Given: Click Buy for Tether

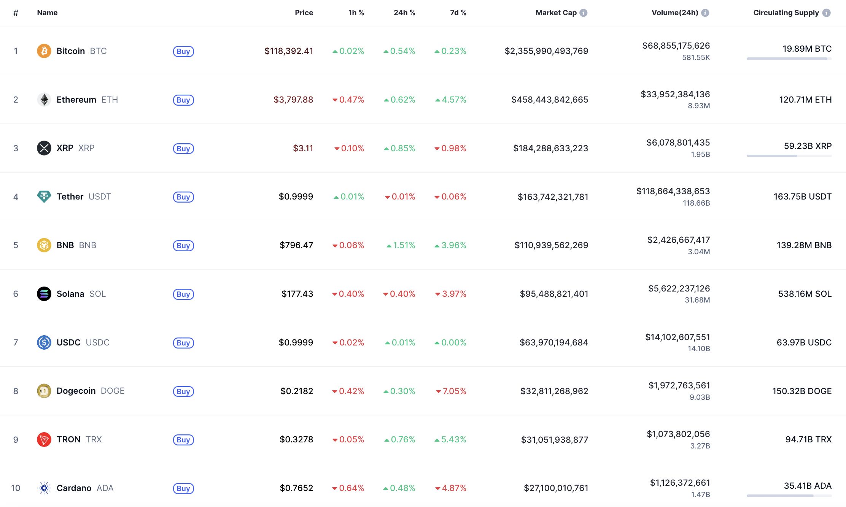Looking at the screenshot, I should click(183, 197).
